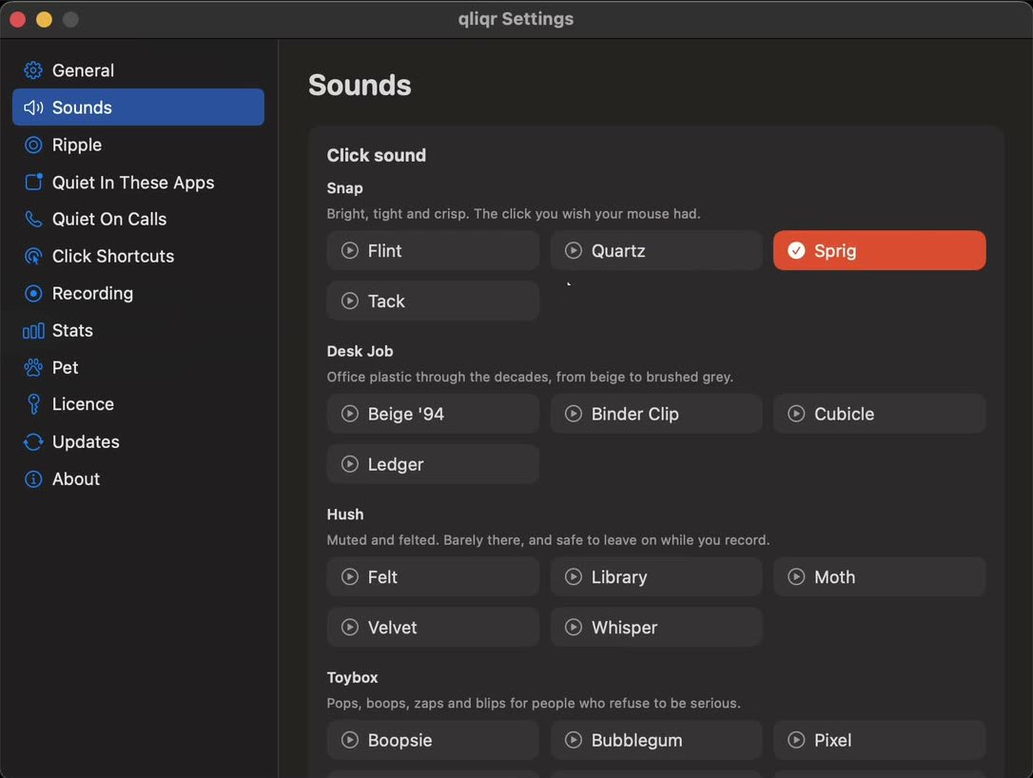Image resolution: width=1033 pixels, height=778 pixels.
Task: Click the About info icon
Action: [x=33, y=479]
